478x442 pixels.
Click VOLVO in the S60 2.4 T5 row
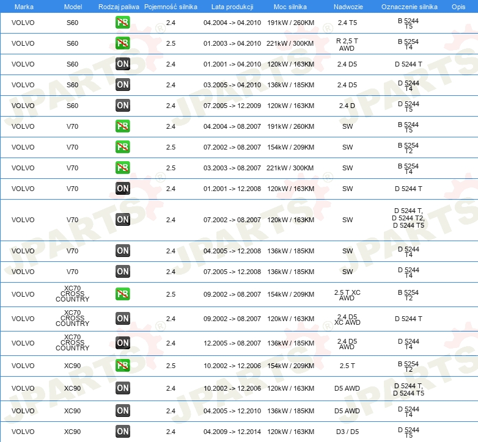(x=23, y=23)
